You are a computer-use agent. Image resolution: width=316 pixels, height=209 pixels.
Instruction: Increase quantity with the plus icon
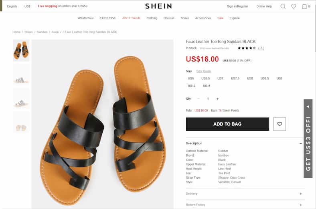217,99
